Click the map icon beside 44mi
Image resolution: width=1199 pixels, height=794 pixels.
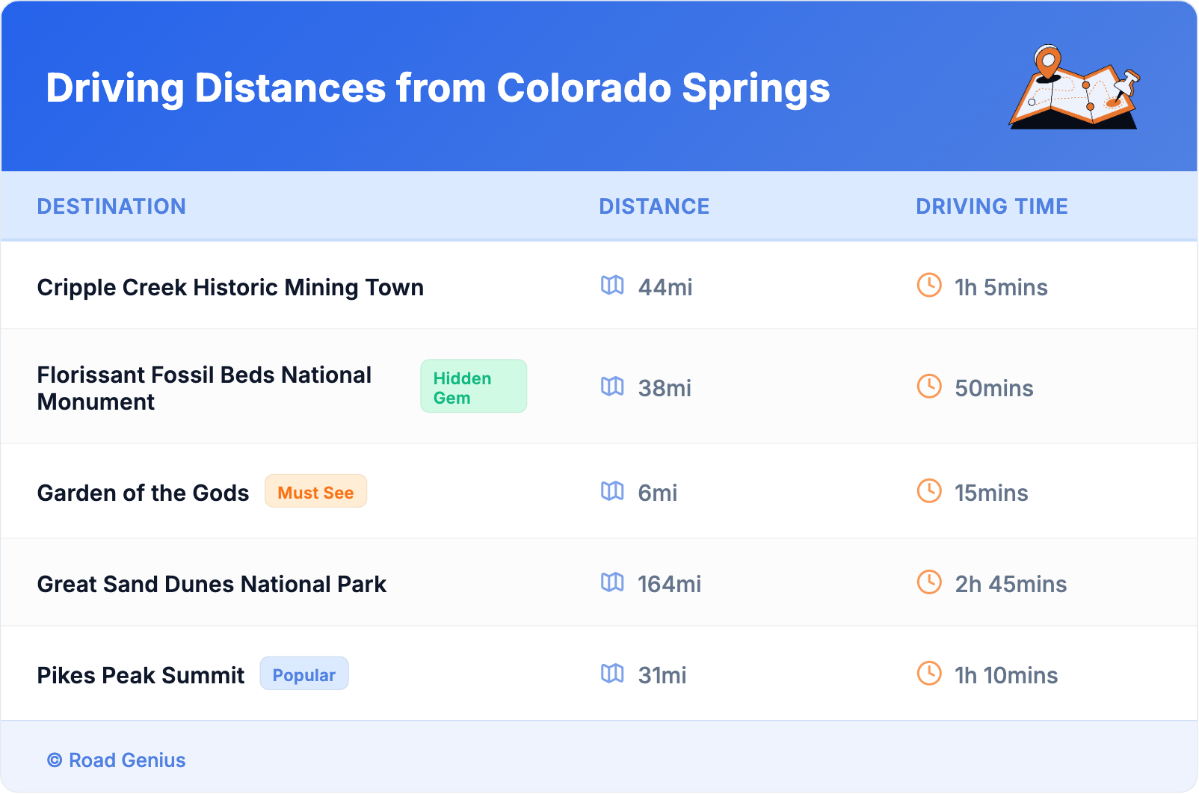click(612, 286)
